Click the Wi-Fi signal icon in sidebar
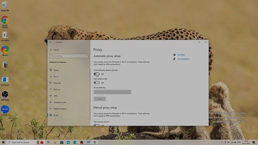Image resolution: width=258 pixels, height=145 pixels. (51, 77)
